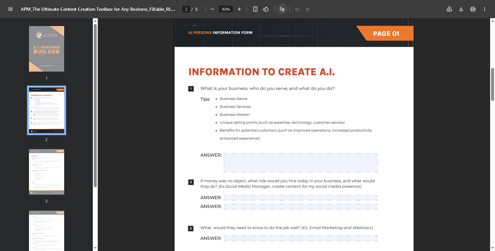Edit the current page number field
The height and width of the screenshot is (251, 495).
tap(186, 9)
